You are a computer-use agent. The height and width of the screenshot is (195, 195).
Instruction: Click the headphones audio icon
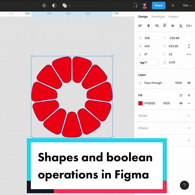[x=135, y=6]
